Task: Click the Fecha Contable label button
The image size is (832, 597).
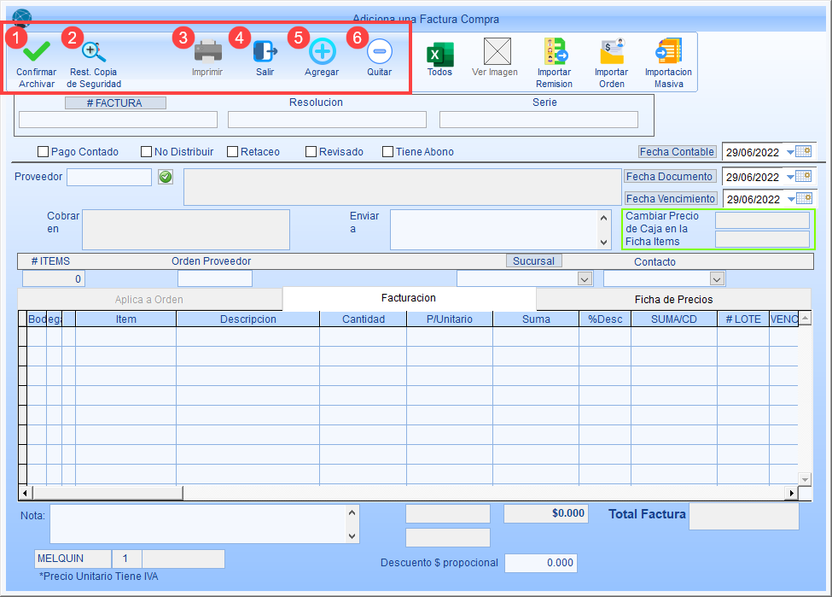Action: 677,152
